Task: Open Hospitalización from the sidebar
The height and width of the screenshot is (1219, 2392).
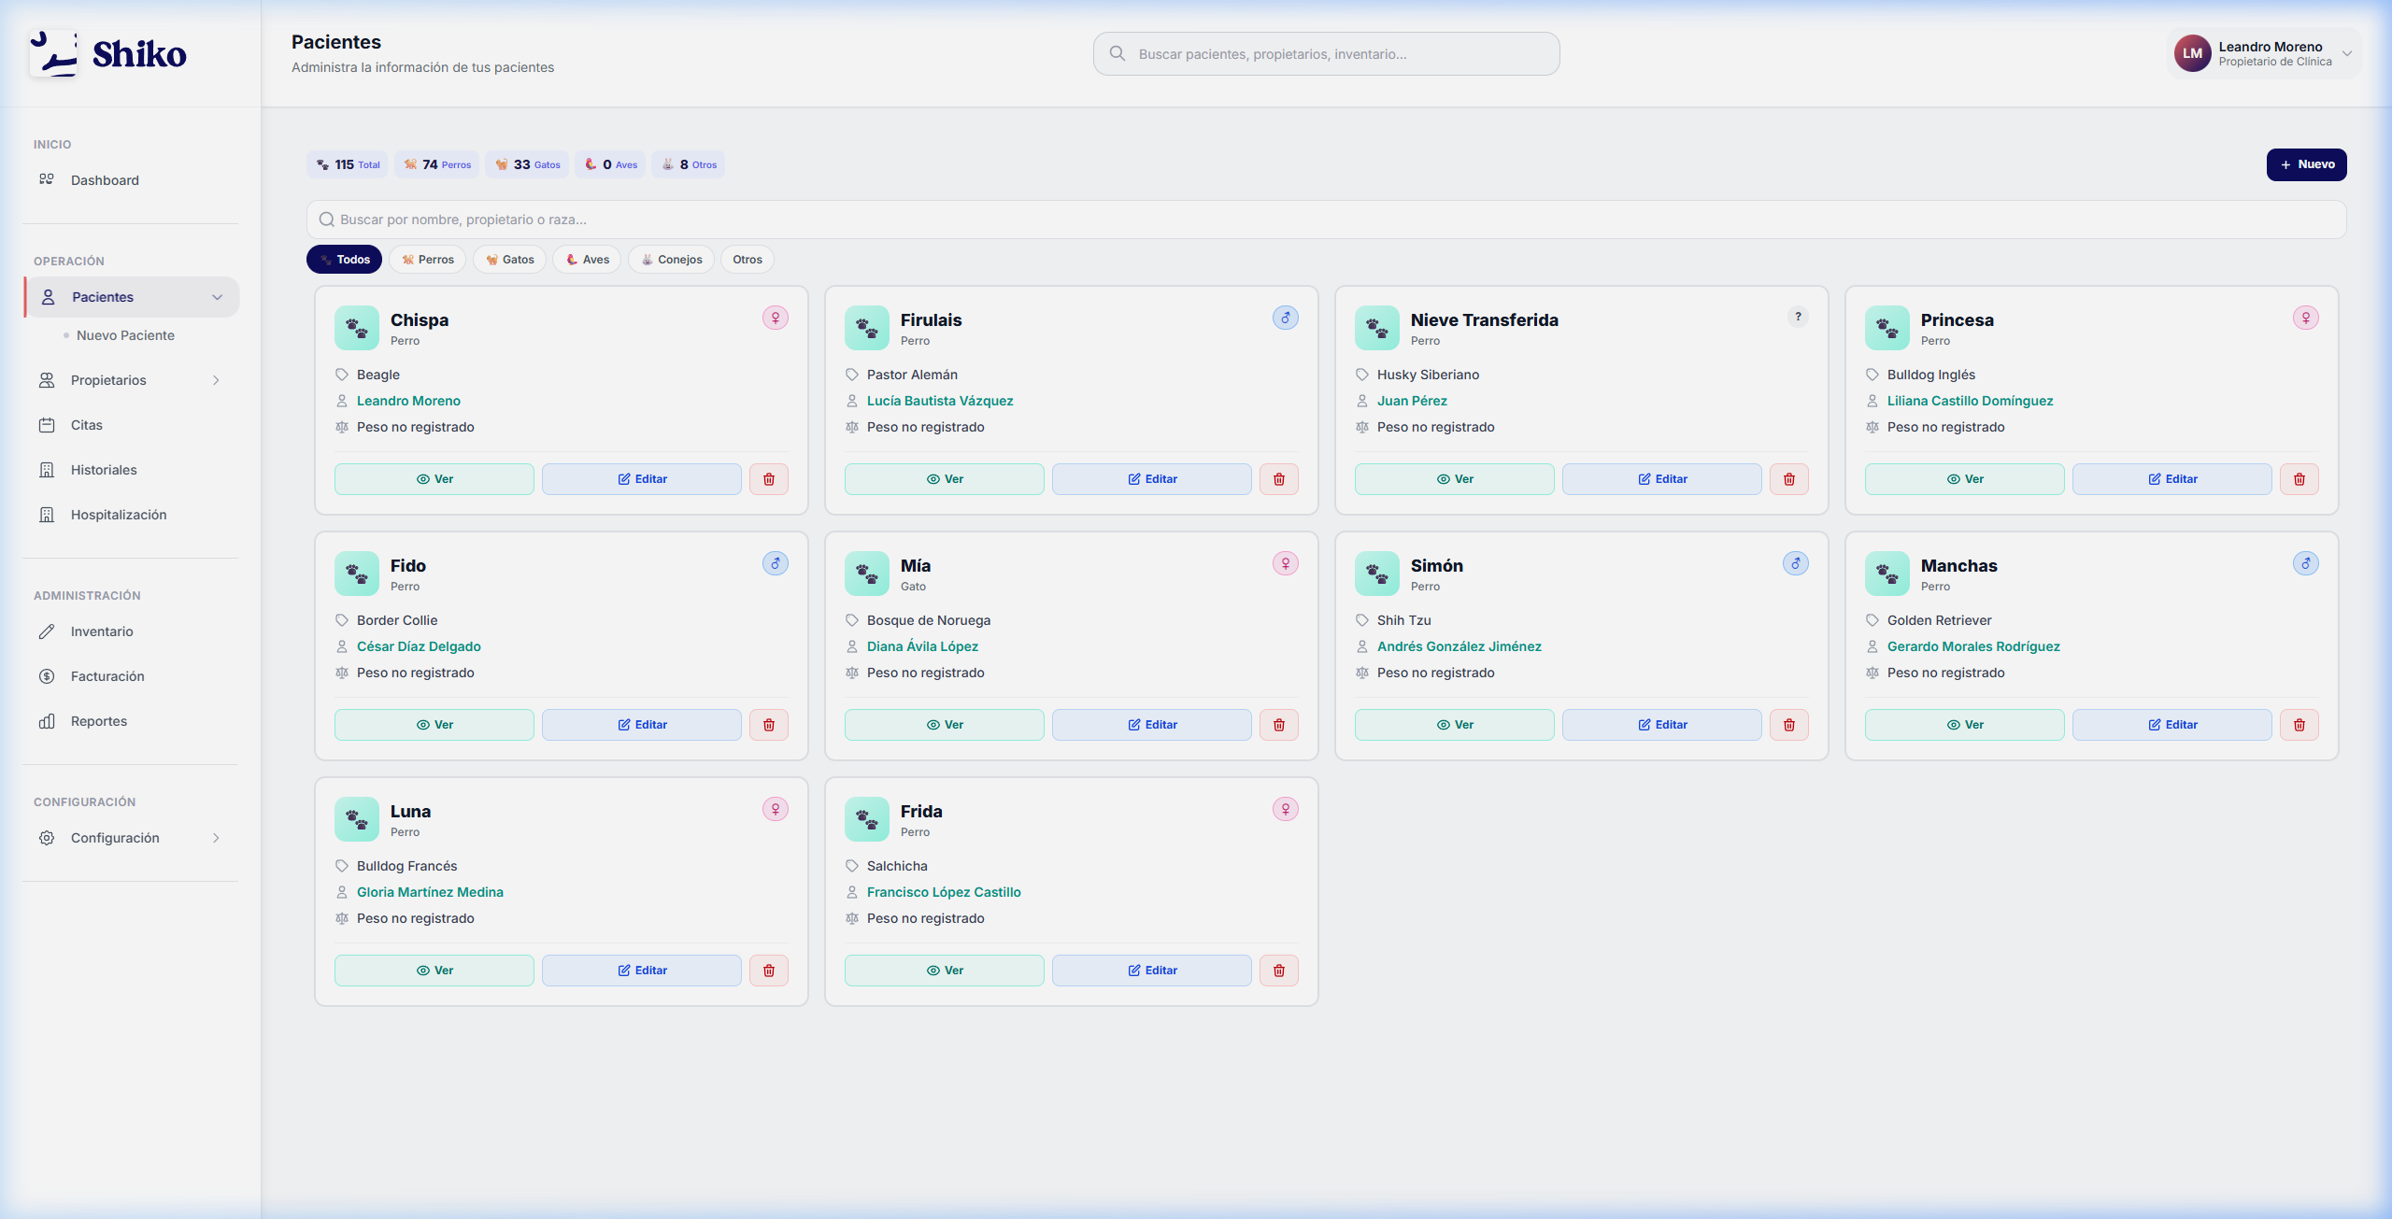Action: pyautogui.click(x=118, y=515)
